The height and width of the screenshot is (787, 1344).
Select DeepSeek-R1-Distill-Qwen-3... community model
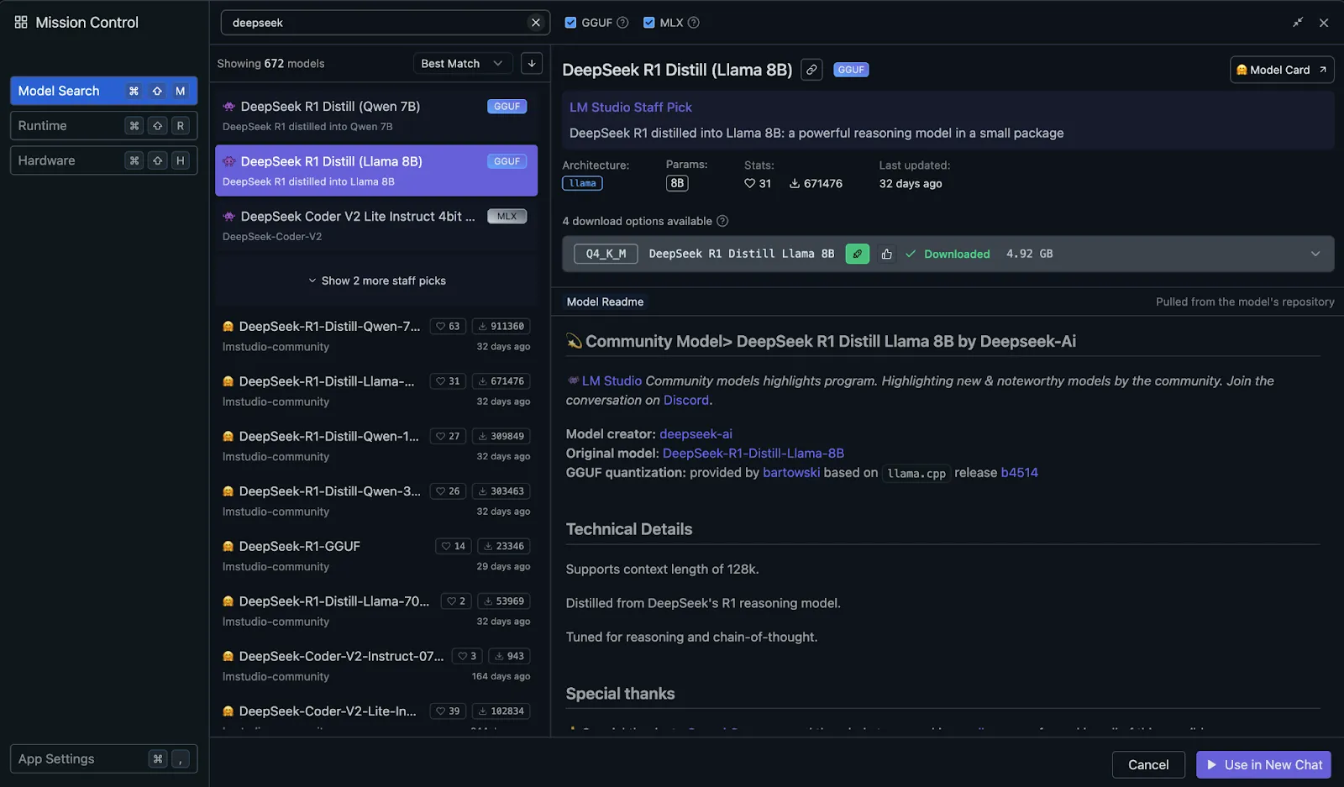[376, 501]
